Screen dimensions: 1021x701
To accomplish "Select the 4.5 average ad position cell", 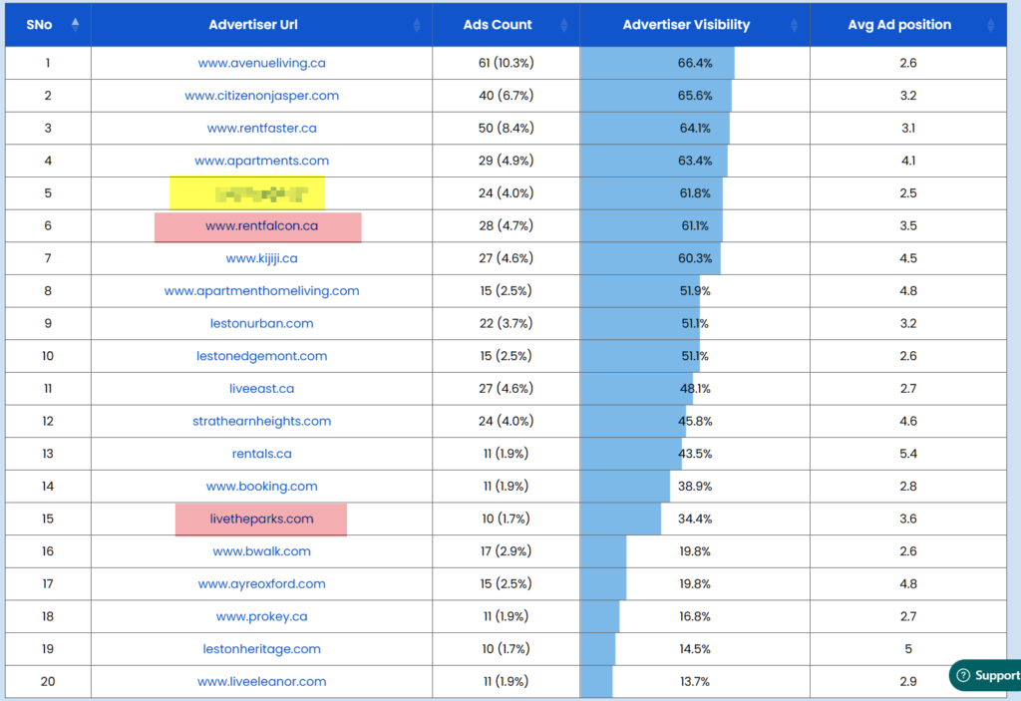I will [908, 258].
